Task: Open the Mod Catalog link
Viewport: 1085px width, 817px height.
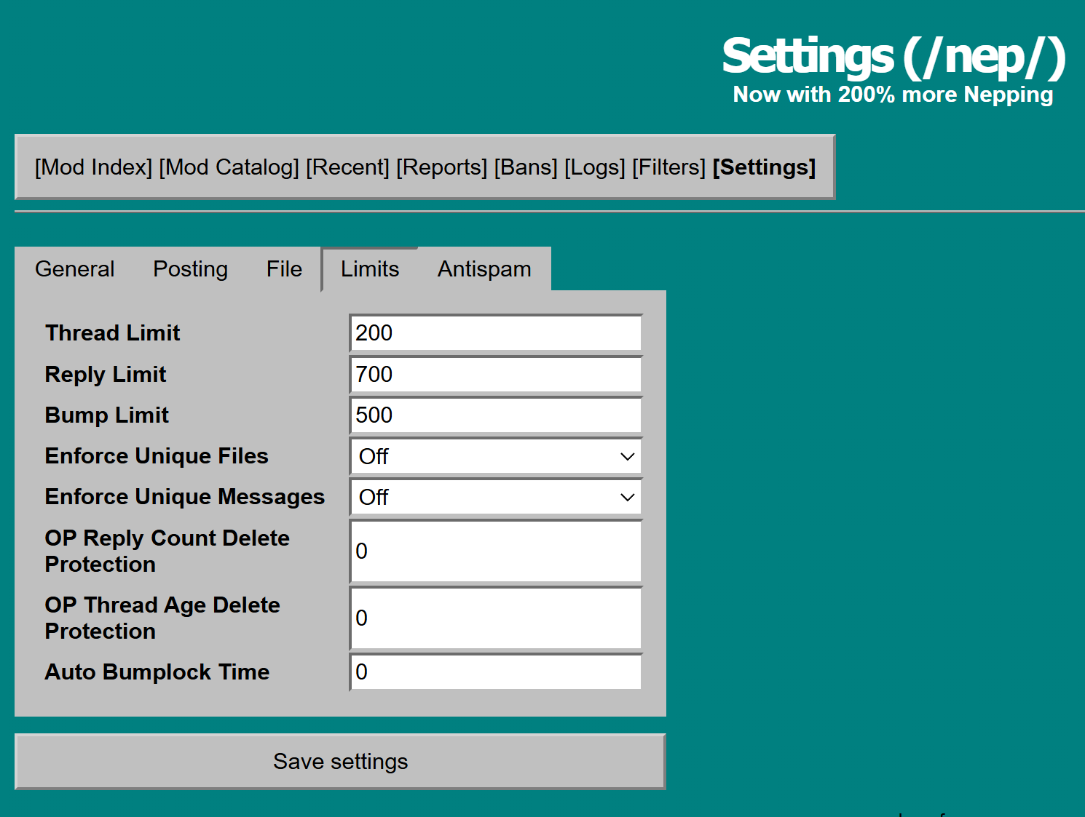Action: [x=229, y=167]
